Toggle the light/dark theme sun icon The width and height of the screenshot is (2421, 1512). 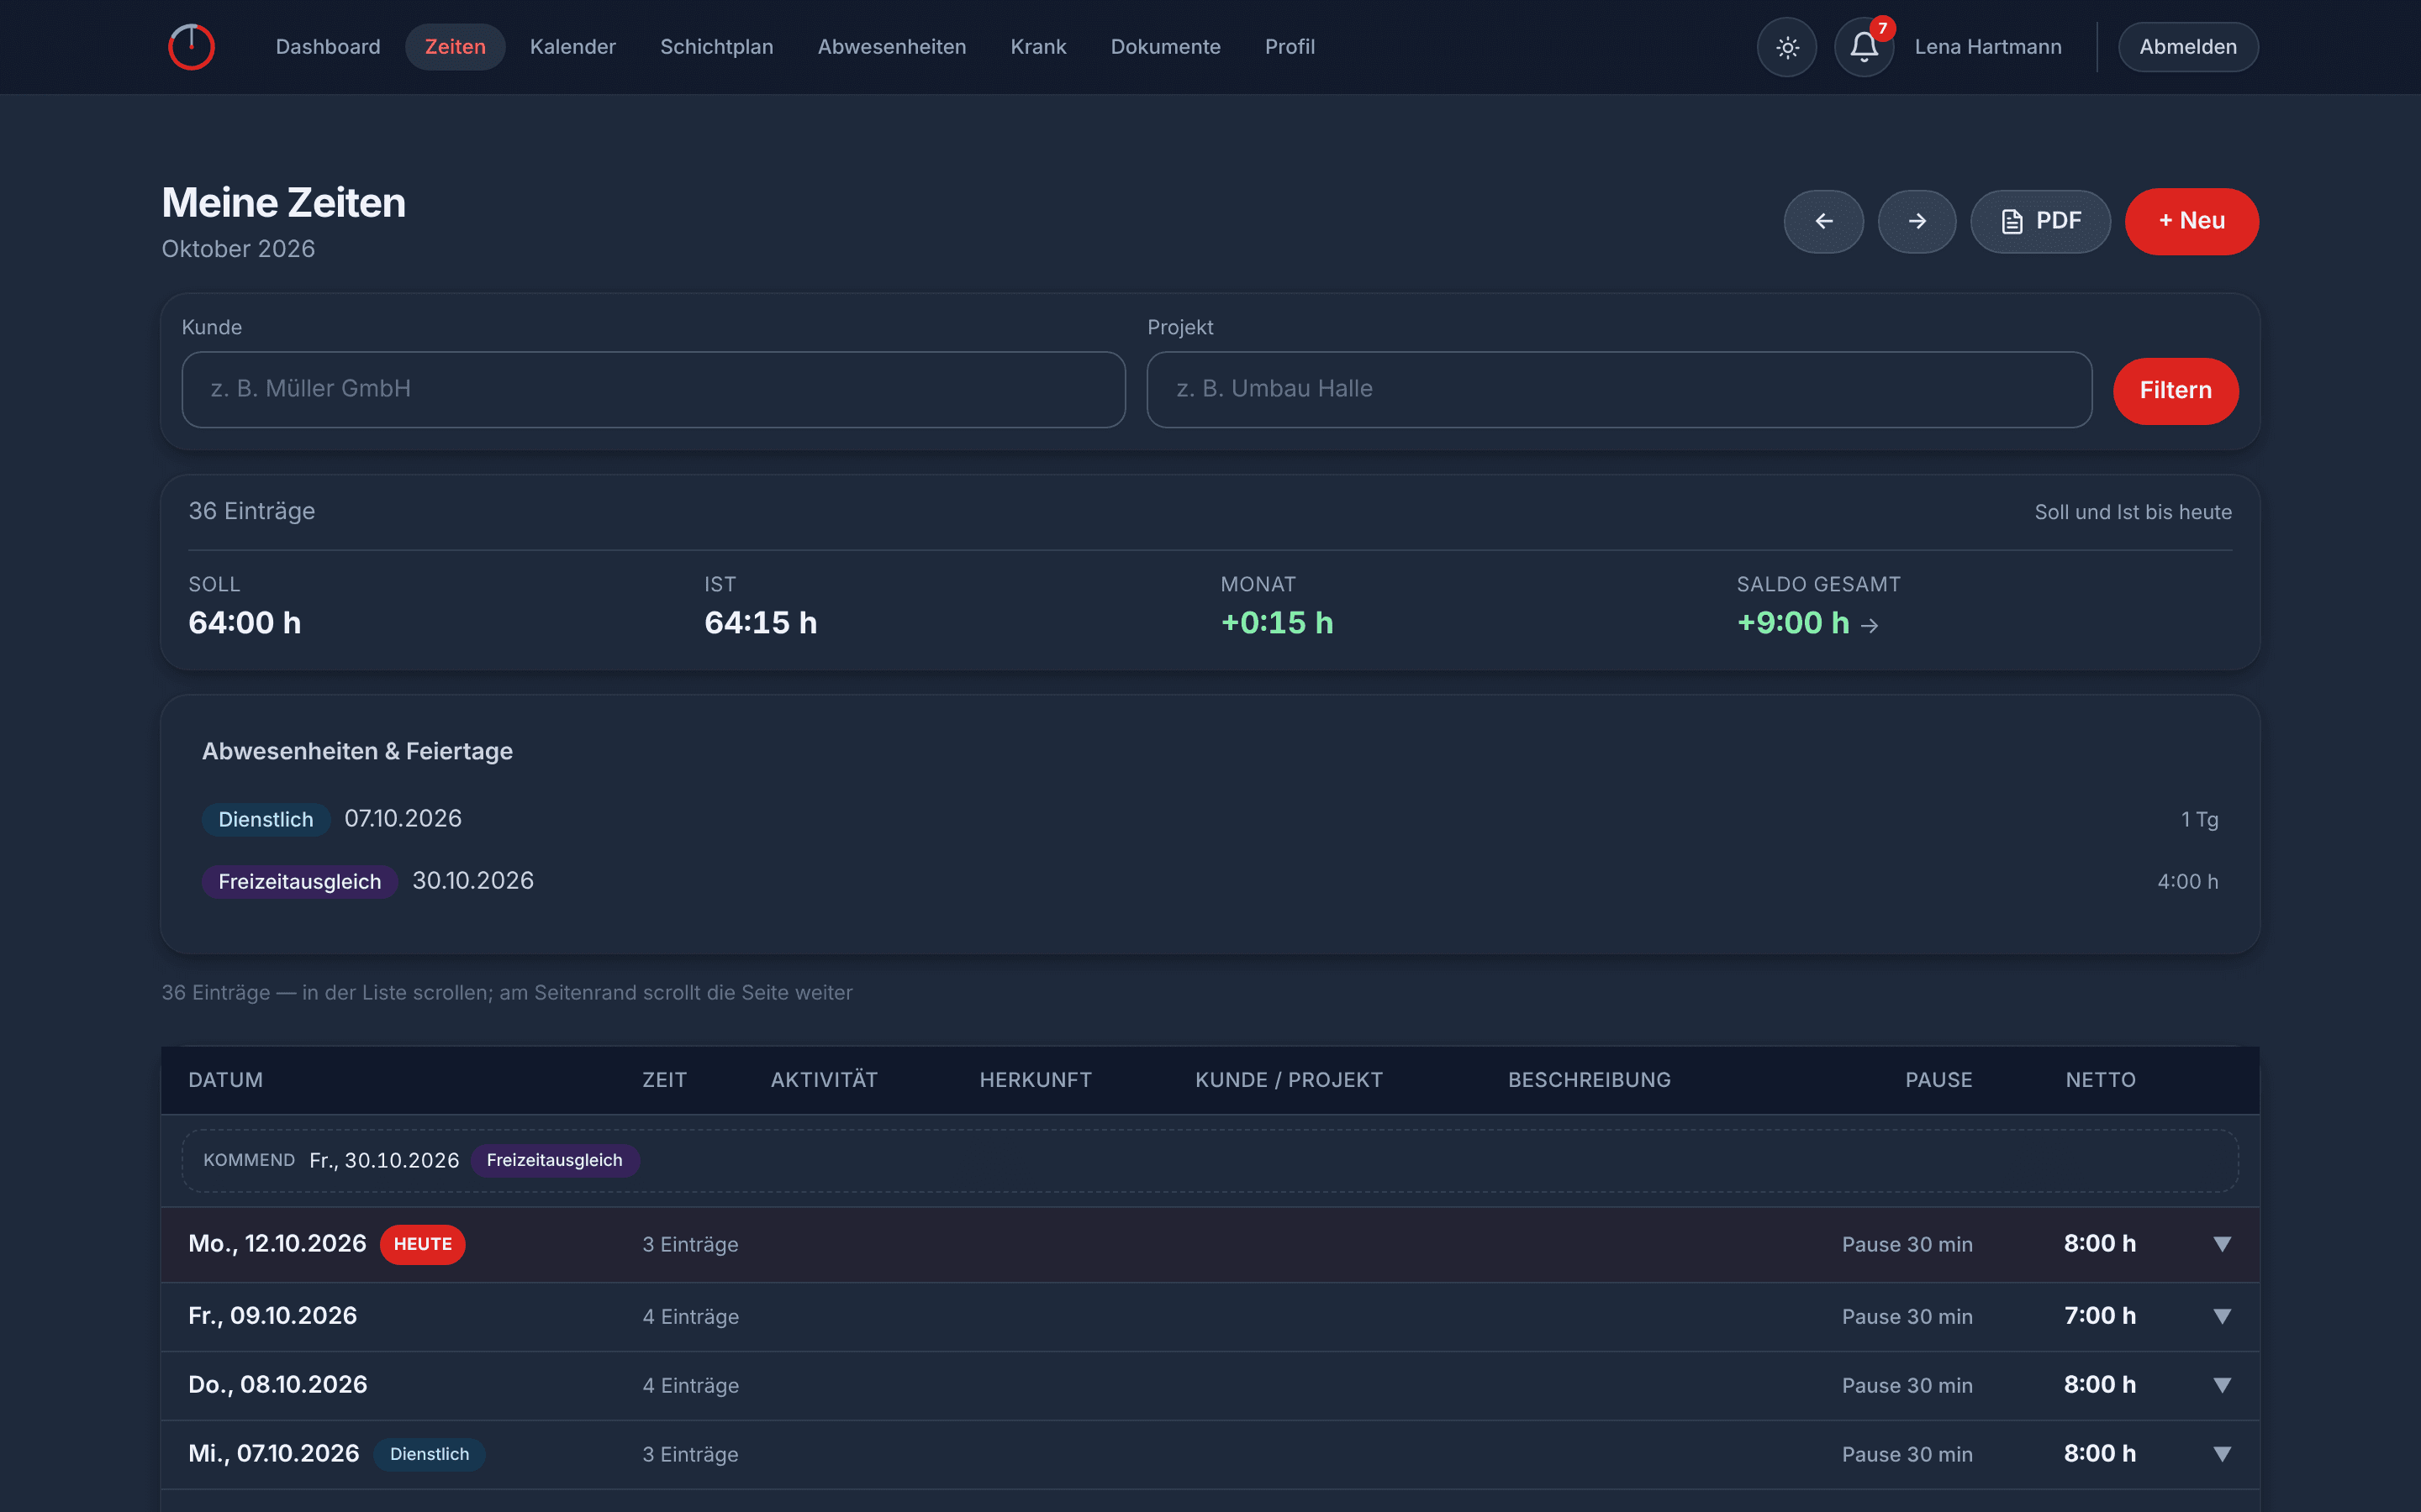[1786, 47]
